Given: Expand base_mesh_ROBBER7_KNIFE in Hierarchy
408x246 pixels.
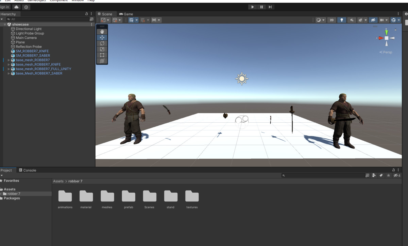Looking at the screenshot, I should [9, 65].
